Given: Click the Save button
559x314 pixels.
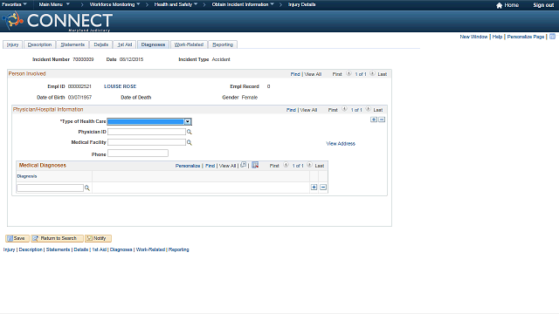Looking at the screenshot, I should [x=17, y=238].
